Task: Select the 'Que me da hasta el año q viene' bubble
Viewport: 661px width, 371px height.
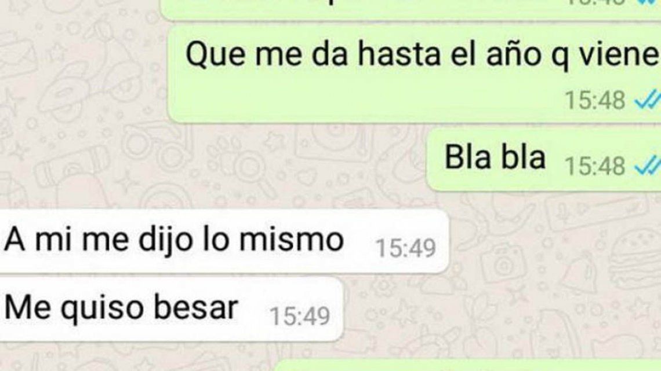Action: pyautogui.click(x=415, y=74)
